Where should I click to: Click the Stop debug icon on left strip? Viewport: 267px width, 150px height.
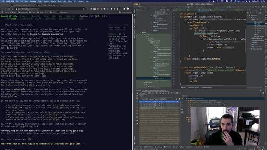[x=137, y=107]
